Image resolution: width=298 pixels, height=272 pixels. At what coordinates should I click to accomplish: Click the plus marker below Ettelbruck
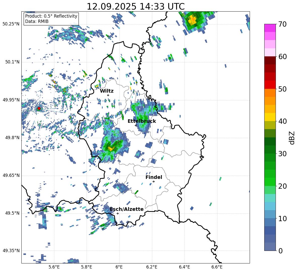coord(136,125)
